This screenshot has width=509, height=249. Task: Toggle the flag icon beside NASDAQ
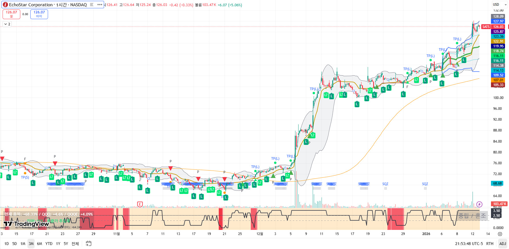(92, 5)
